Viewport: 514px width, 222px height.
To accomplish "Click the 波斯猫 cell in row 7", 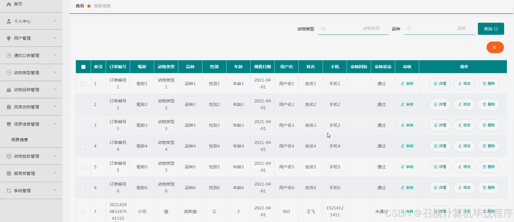I will click(190, 212).
